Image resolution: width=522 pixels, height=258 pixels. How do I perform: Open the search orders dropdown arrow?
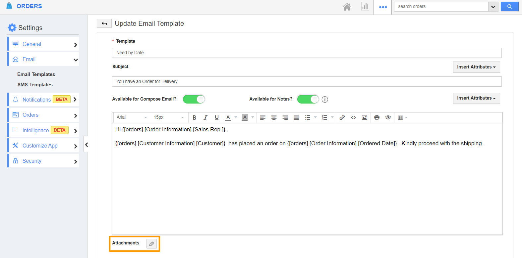[493, 7]
